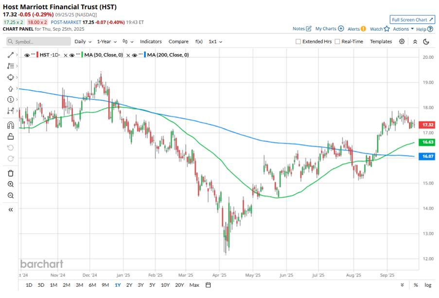Hide the MA 50 line

(72, 55)
